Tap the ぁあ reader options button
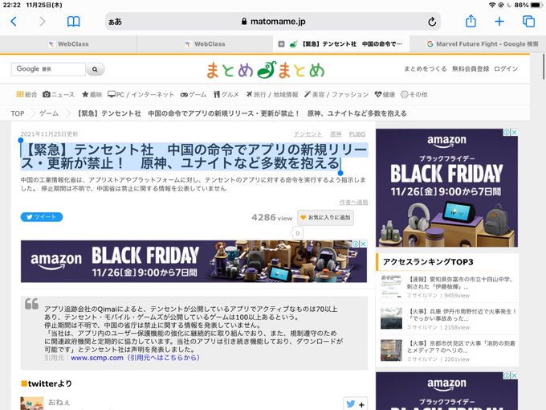 click(x=116, y=22)
